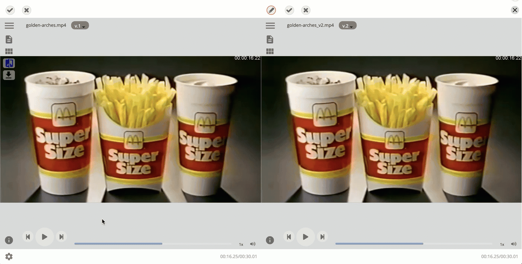
Task: Click the golden-arches_v2.mp4 file name
Action: pyautogui.click(x=311, y=25)
